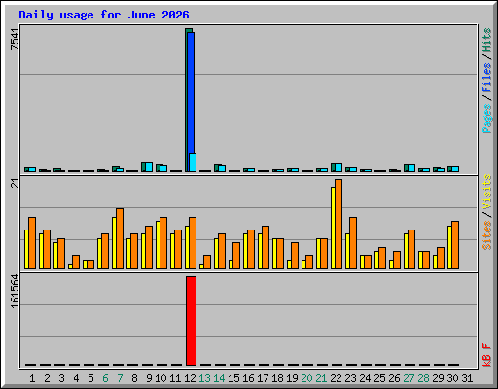Click the x-axis day label 26
Viewport: 498px width, 389px height.
394,378
